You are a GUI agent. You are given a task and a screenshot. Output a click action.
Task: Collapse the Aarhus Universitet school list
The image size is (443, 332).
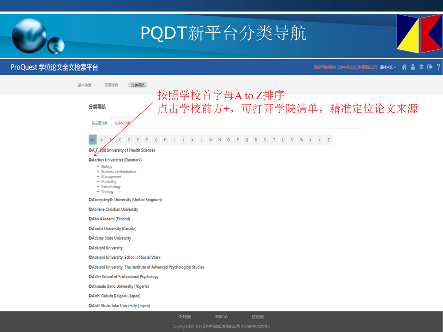(x=90, y=160)
